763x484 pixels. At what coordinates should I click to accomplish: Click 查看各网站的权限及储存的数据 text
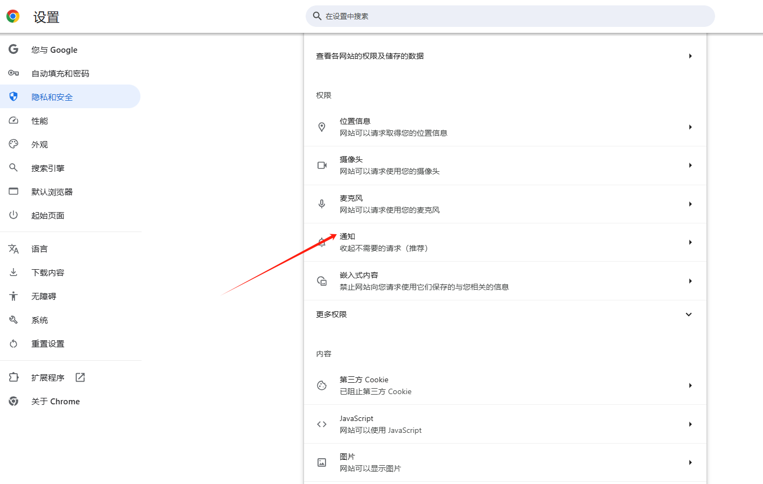(370, 56)
